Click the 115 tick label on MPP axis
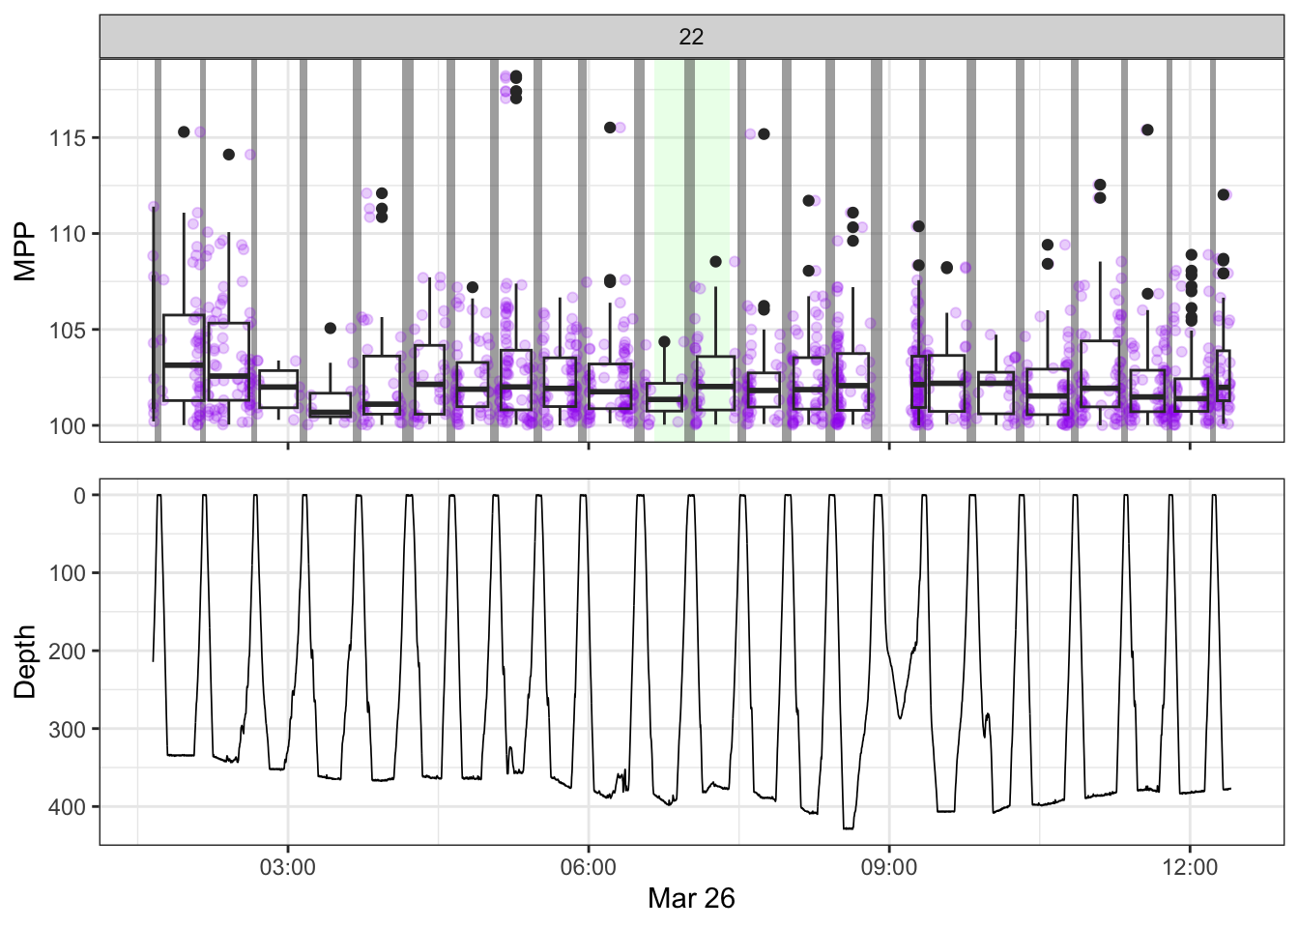 click(68, 138)
